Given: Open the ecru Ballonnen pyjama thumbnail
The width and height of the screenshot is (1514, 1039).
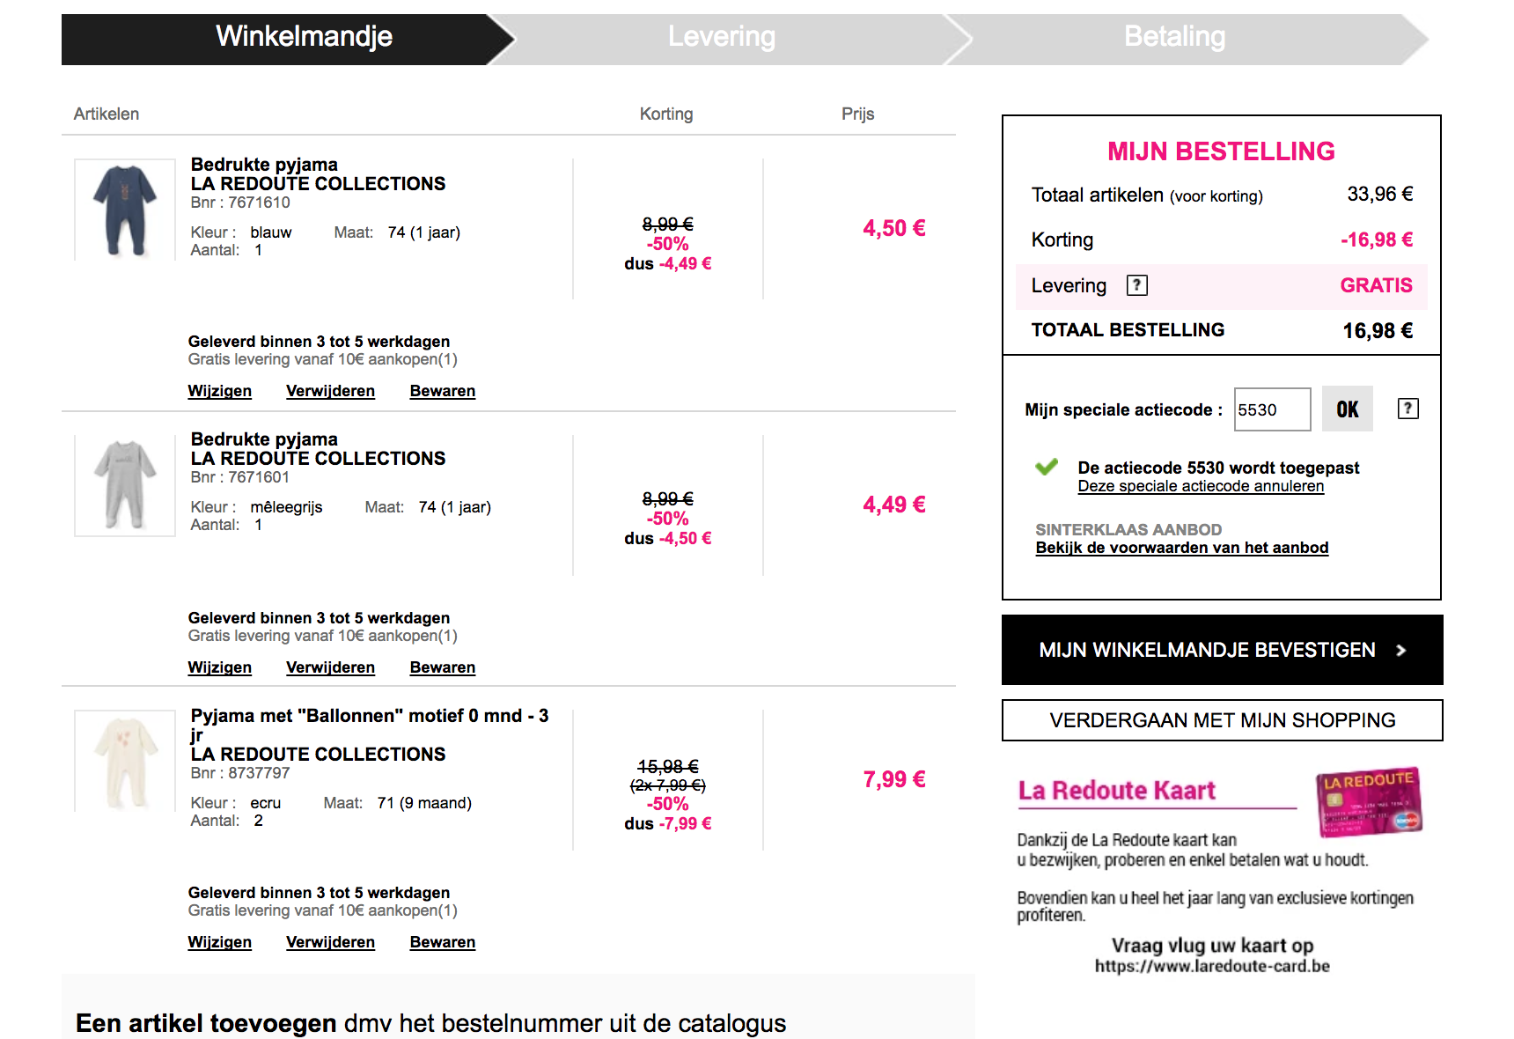Looking at the screenshot, I should point(125,761).
